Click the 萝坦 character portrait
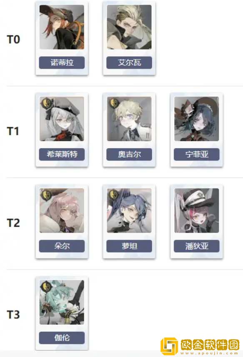The image size is (243, 357). click(129, 211)
